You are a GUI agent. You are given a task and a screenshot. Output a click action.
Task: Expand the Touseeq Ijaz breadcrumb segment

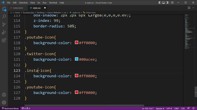pyautogui.click(x=28, y=13)
